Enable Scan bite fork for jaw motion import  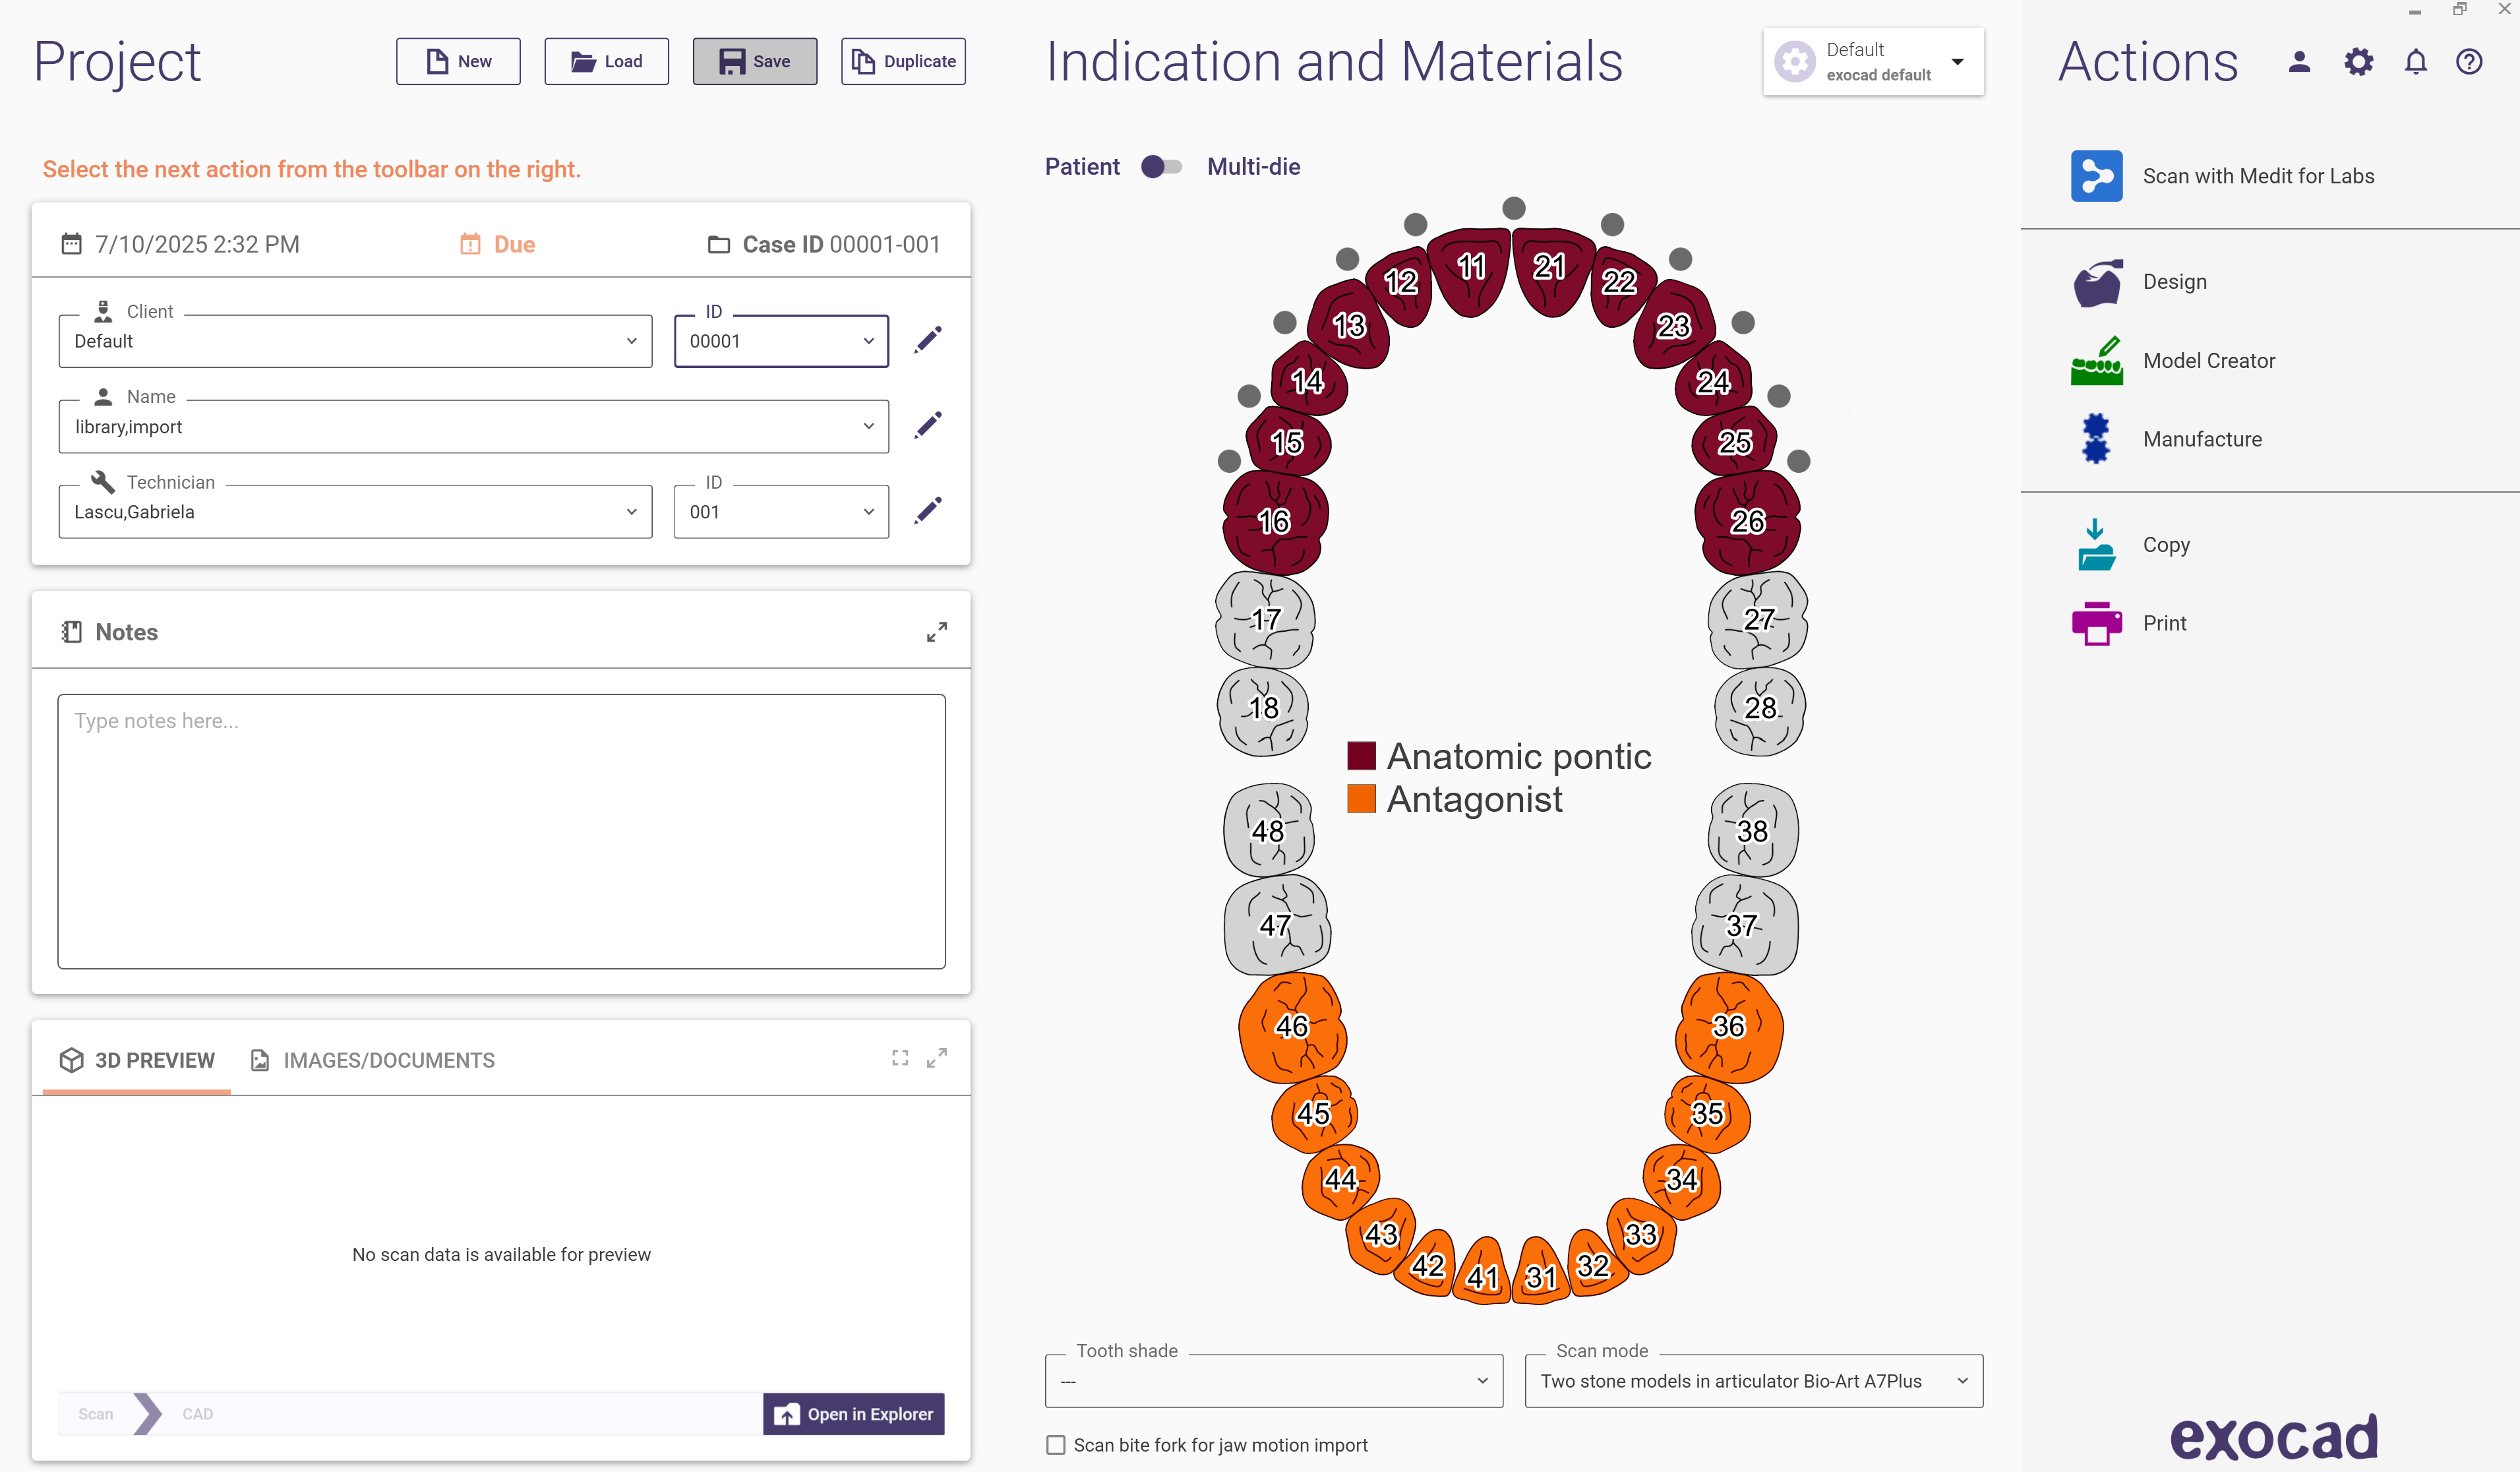coord(1056,1445)
